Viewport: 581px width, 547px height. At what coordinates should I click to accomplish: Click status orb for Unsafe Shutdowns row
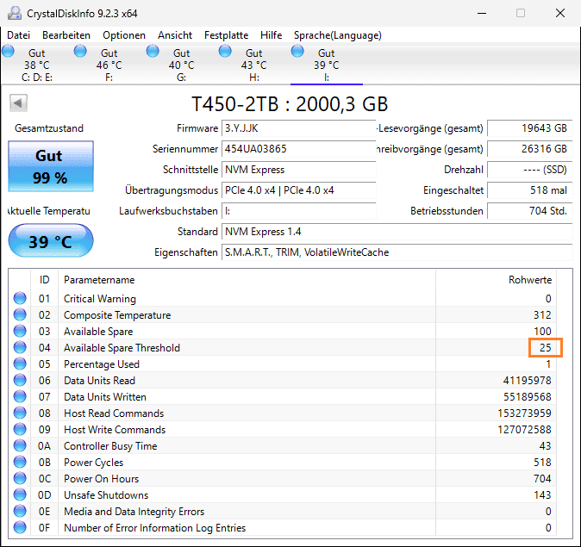pos(20,495)
